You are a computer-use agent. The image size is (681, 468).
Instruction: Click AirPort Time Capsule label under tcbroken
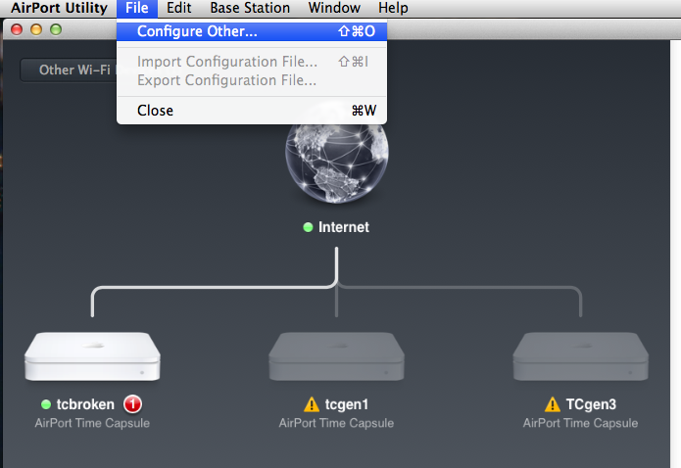[x=92, y=423]
